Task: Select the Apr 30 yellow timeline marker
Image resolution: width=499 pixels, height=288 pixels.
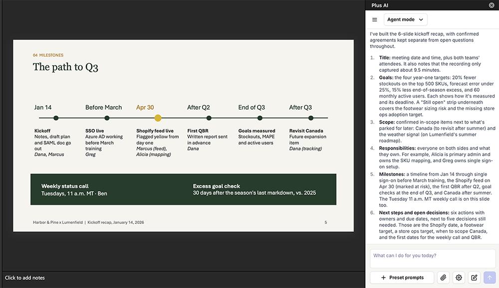Action: (x=158, y=118)
